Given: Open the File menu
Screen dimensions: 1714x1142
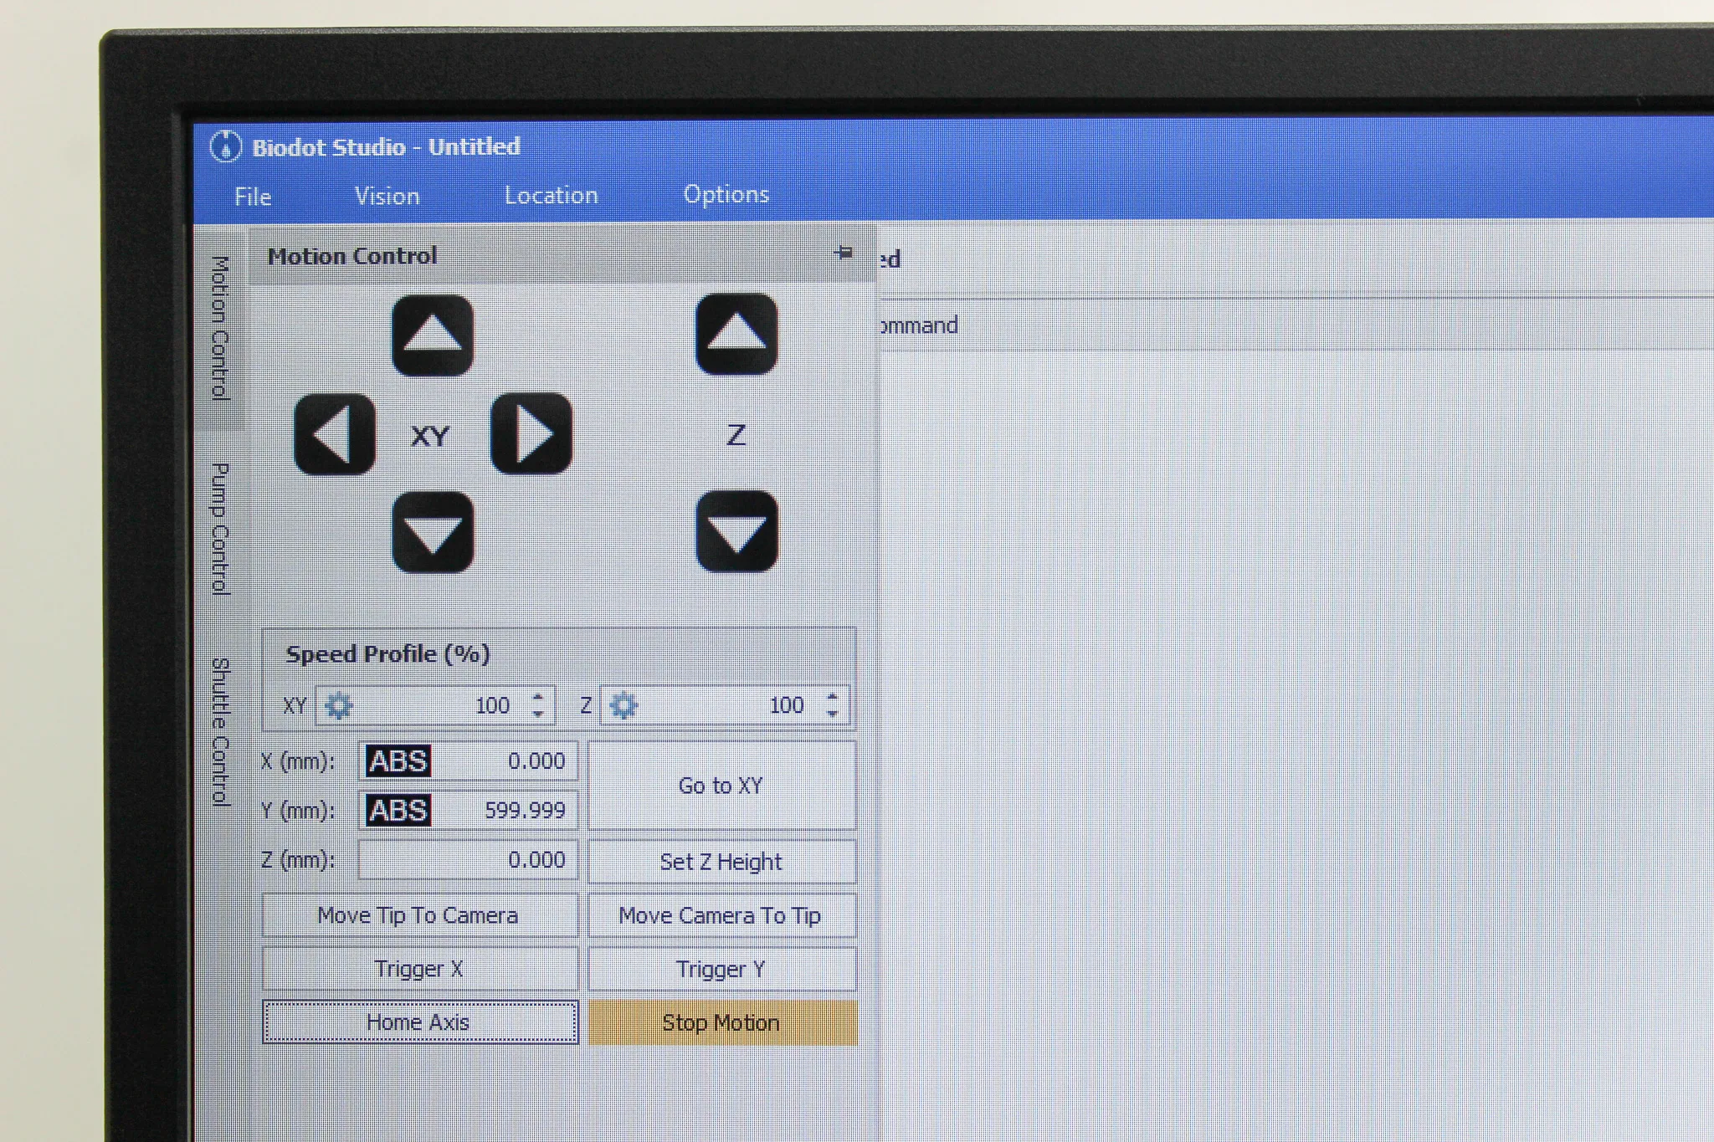Looking at the screenshot, I should coord(253,197).
